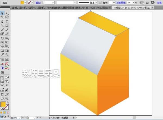Viewport: 163px width, 120px height.
Task: Open the brush definition 基本 dropdown
Action: click(96, 3)
